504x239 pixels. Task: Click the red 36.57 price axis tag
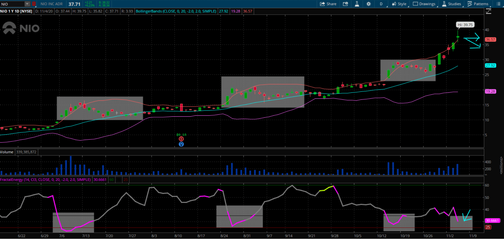point(490,40)
